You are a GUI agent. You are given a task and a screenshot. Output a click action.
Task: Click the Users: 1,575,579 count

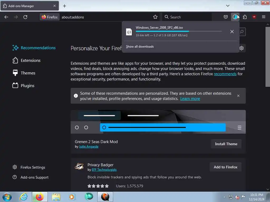[129, 186]
